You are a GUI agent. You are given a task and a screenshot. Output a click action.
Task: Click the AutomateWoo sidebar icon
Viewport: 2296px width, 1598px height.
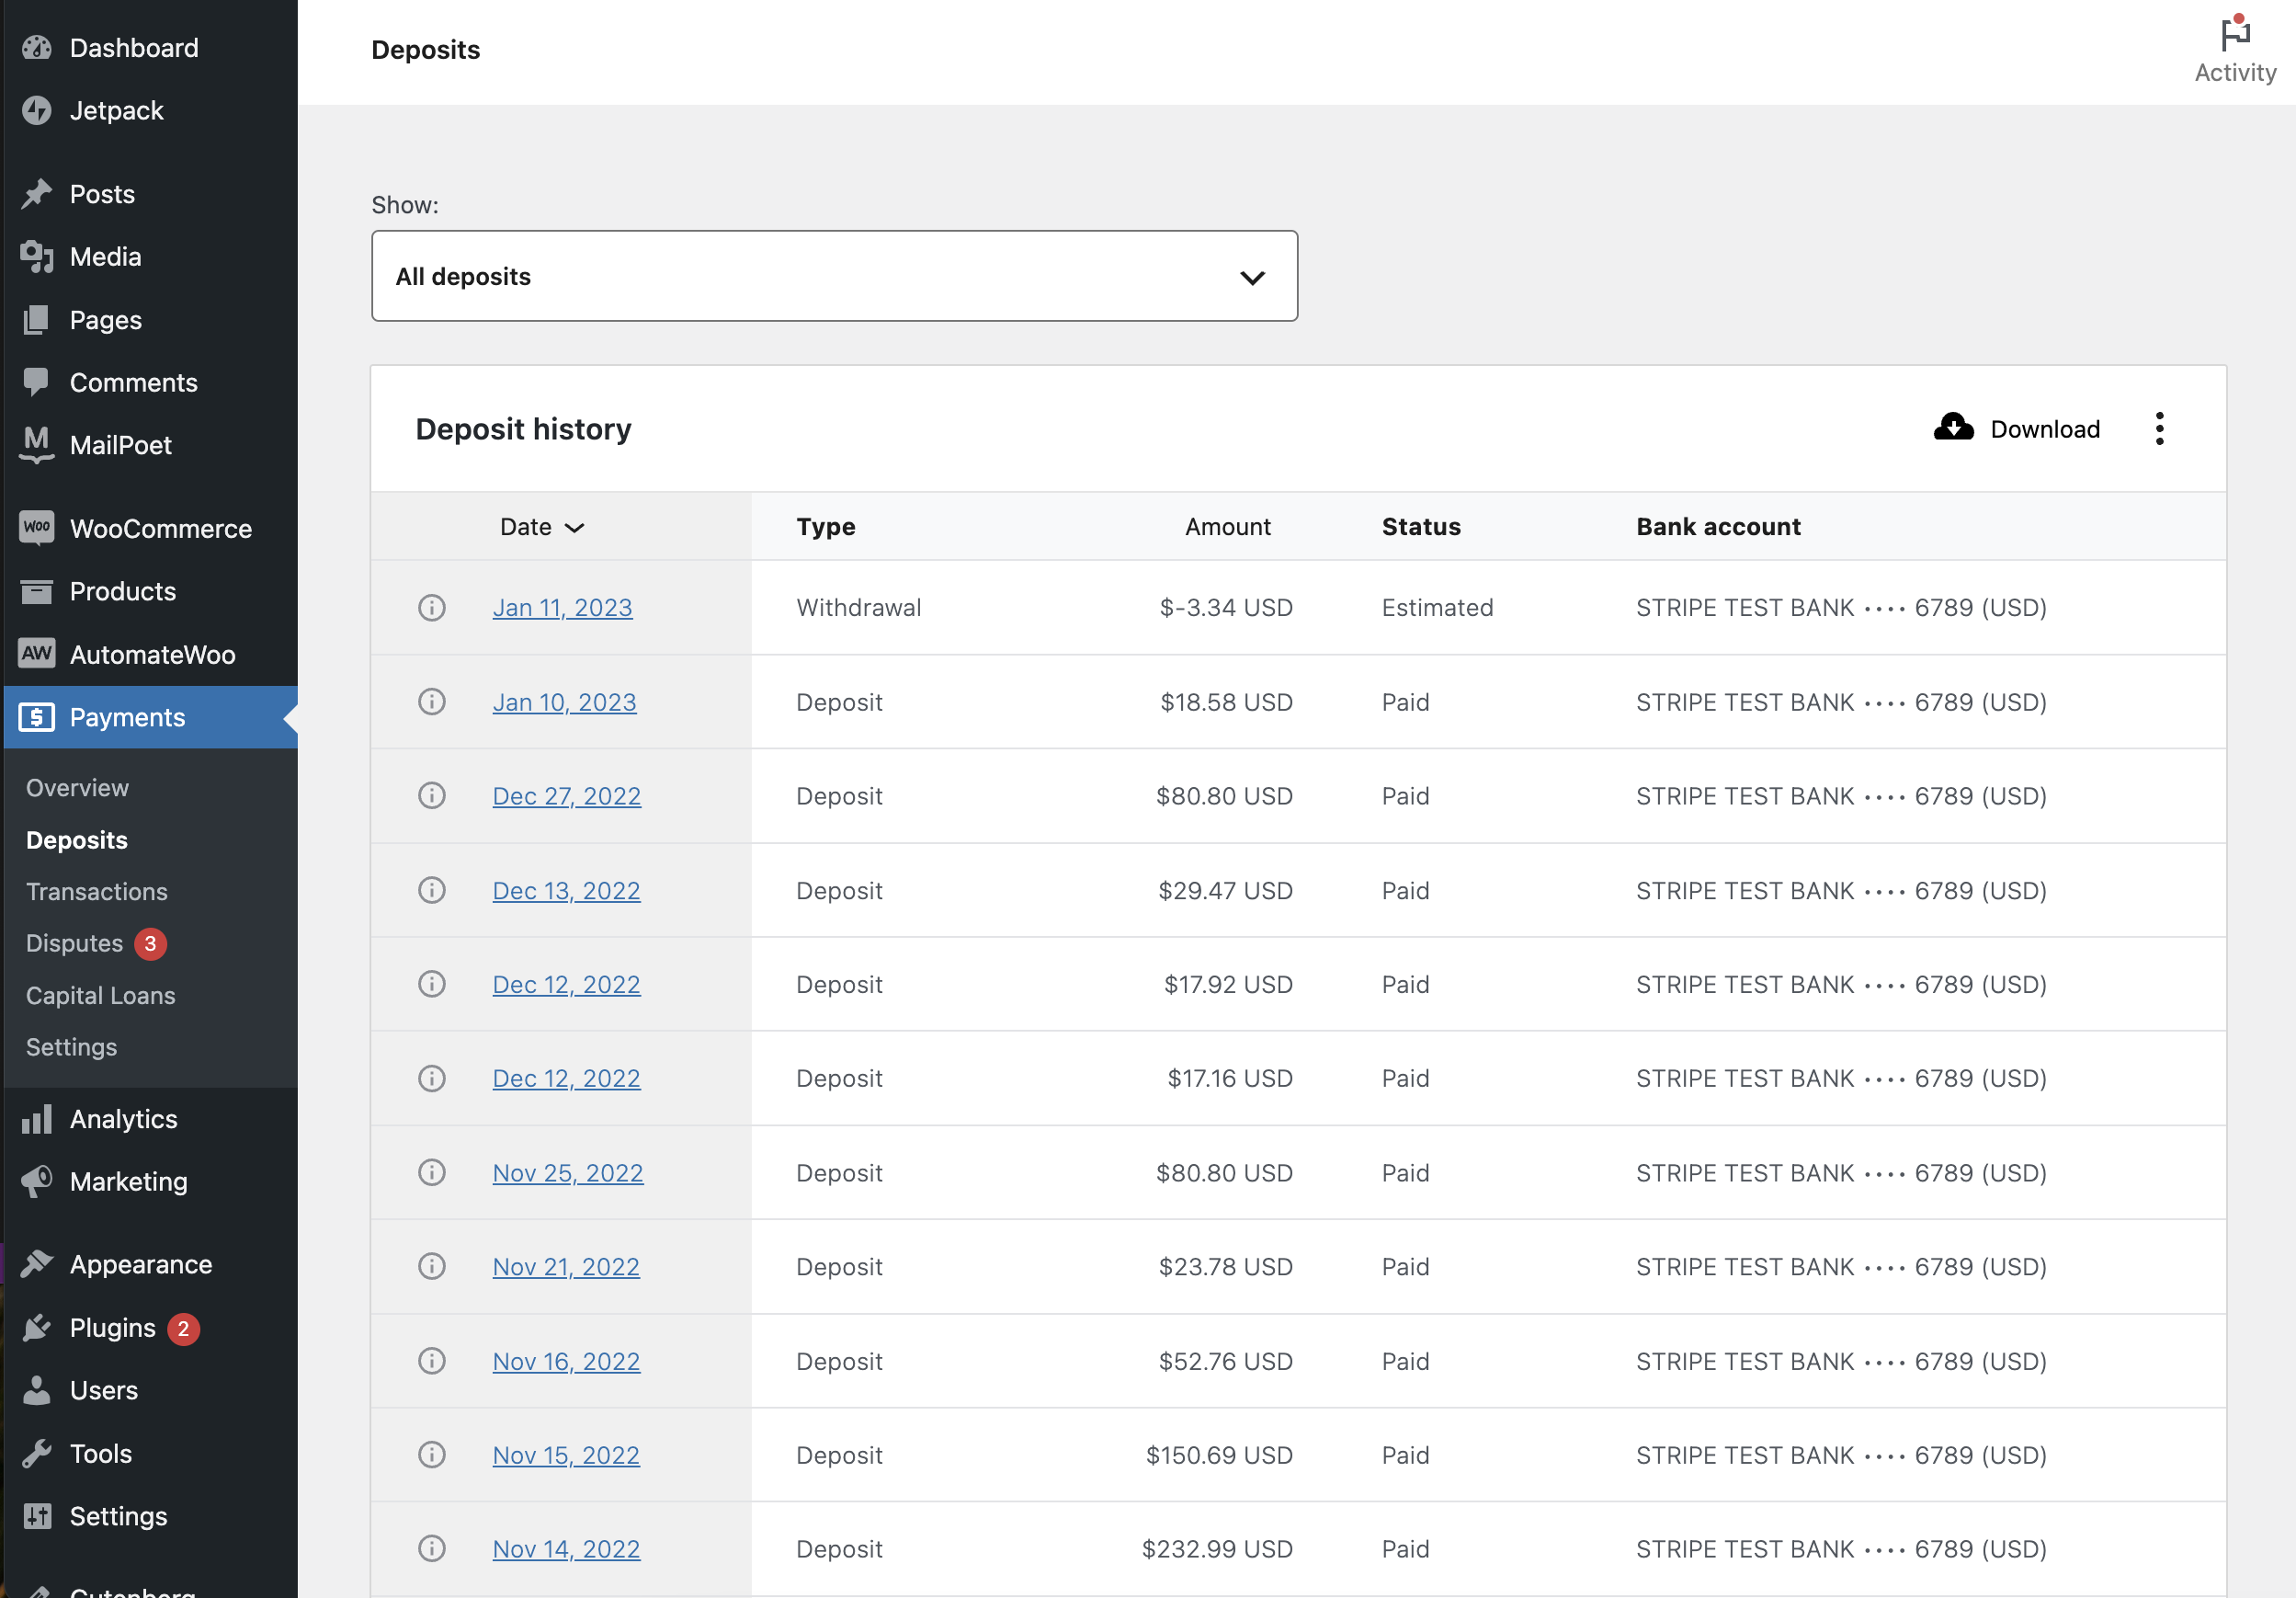(37, 654)
